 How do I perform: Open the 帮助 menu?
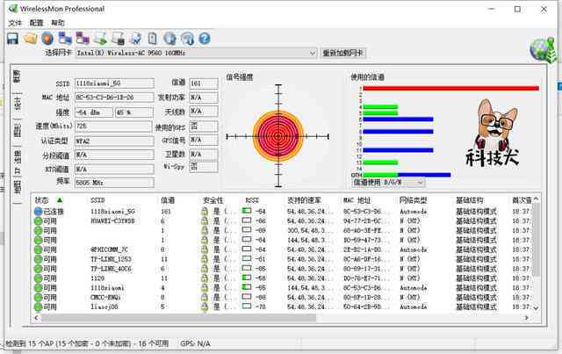click(x=58, y=23)
